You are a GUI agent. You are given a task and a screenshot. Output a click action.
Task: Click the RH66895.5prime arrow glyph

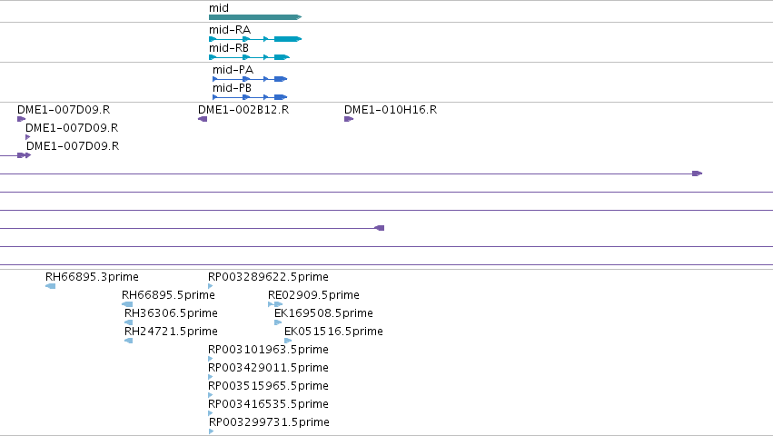127,304
